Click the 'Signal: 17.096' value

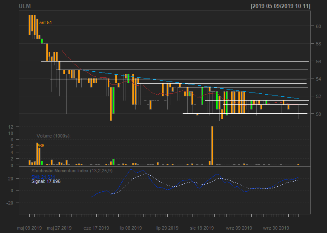point(46,182)
